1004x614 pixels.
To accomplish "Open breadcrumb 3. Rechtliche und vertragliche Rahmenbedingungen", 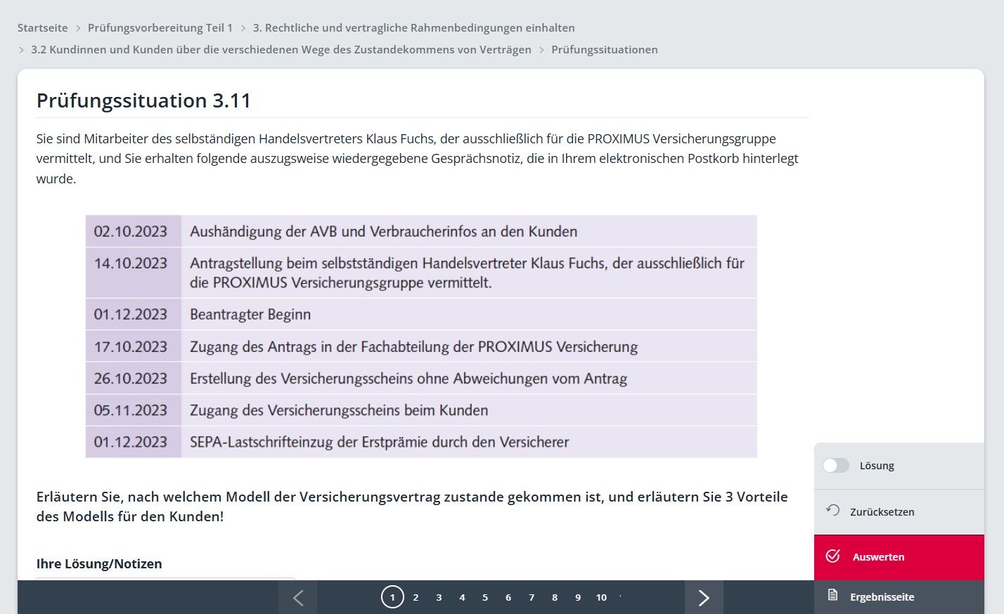I will 414,28.
